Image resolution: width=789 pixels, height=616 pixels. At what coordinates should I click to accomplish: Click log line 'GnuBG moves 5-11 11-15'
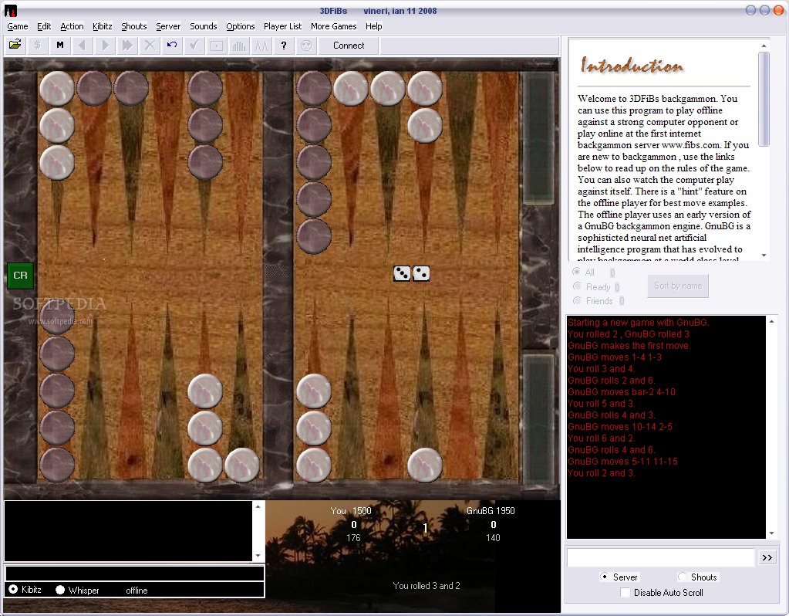(622, 461)
